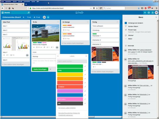The image size is (159, 119).
Task: Open the Fertig list actions menu
Action: click(x=117, y=22)
